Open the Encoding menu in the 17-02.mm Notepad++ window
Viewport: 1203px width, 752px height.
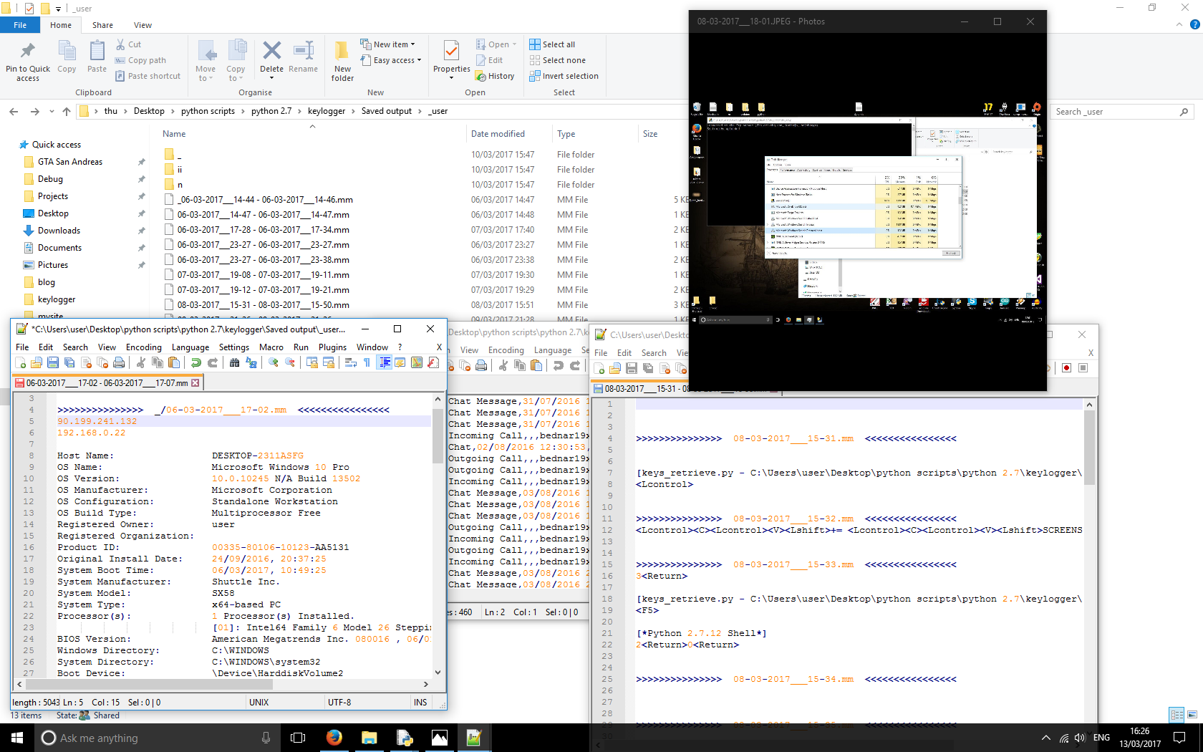[x=143, y=347]
